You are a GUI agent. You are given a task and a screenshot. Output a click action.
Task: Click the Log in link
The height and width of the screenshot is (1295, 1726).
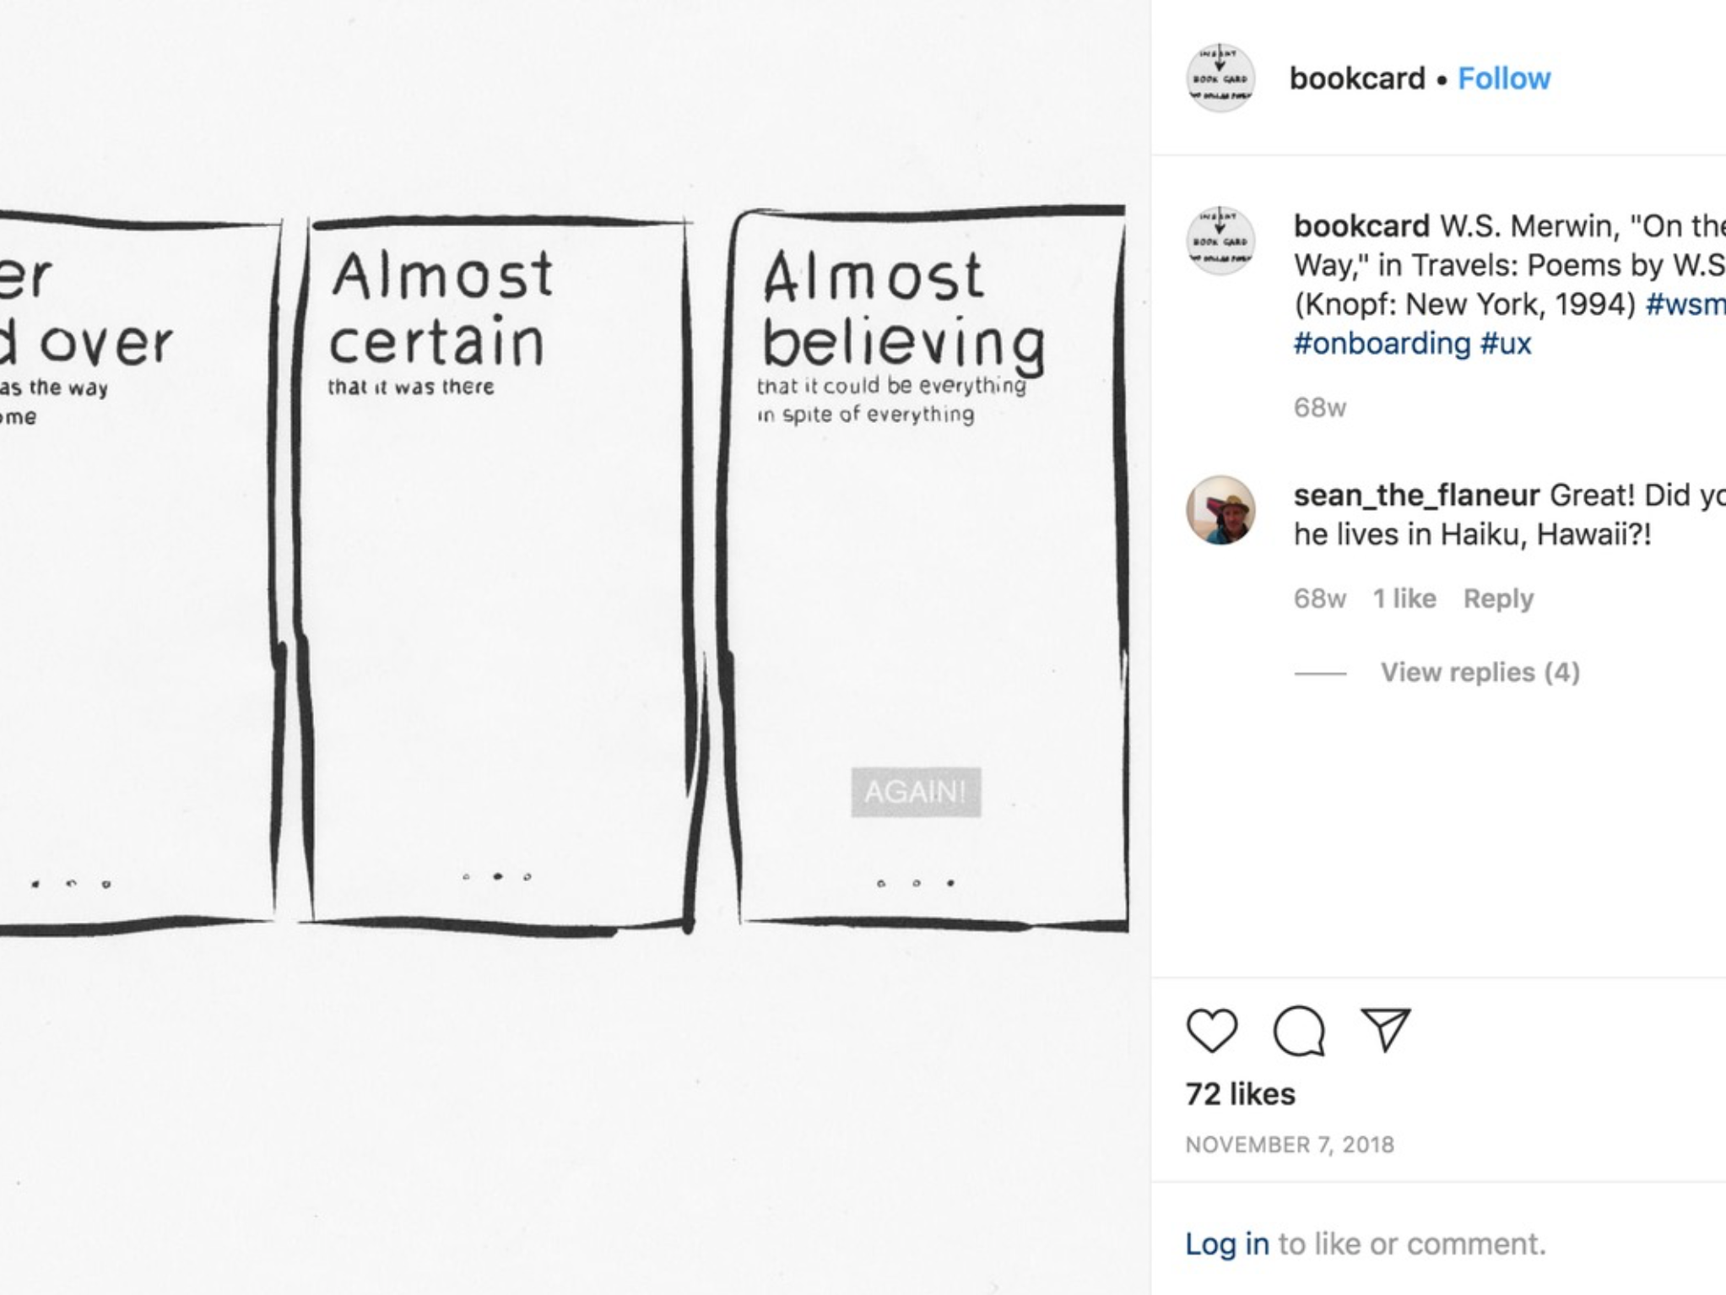[x=1226, y=1244]
